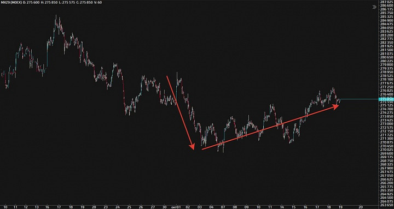The width and height of the screenshot is (394, 209).
Task: Click the 23 date label on time axis
Action: click(x=106, y=207)
